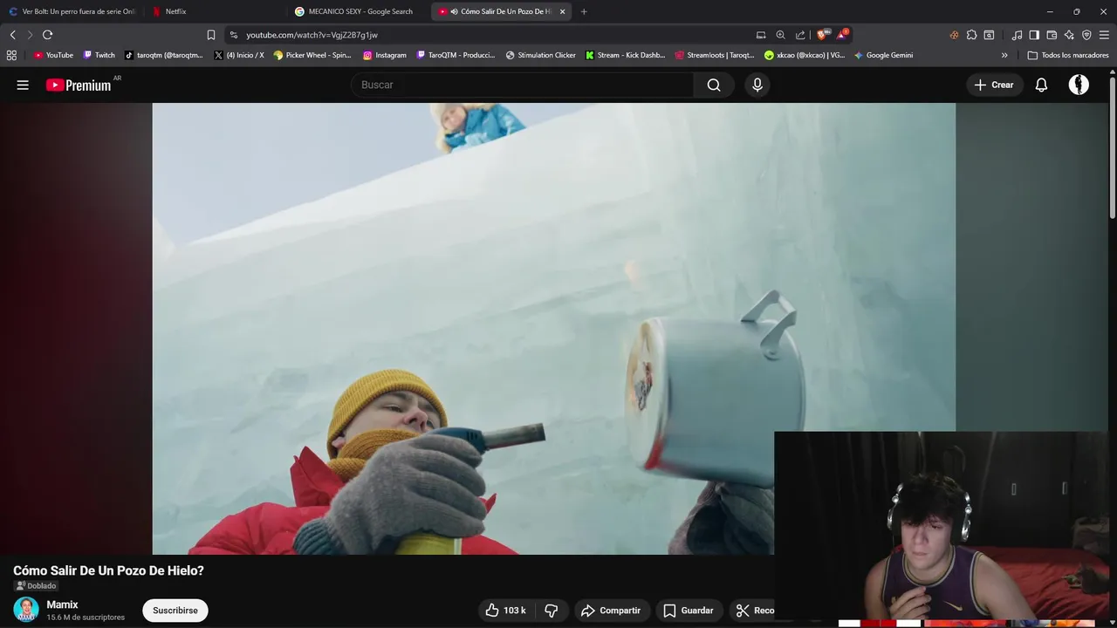Open taroqtm TikTok bookmark
1117x628 pixels.
coord(164,55)
